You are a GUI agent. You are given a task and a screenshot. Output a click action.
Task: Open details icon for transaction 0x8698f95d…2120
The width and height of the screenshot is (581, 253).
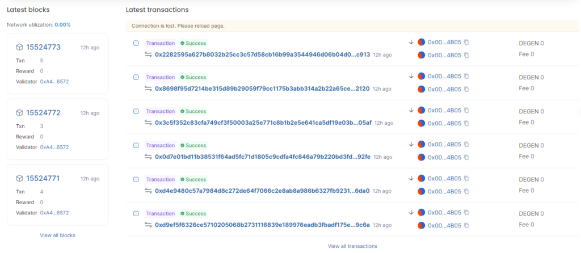pos(136,77)
